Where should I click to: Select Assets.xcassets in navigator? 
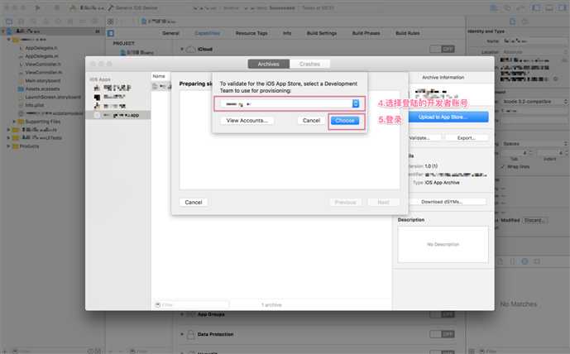tap(42, 88)
